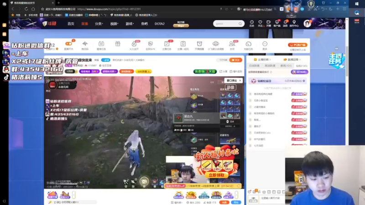Click the green 免费领火箭 banner

click(205, 72)
